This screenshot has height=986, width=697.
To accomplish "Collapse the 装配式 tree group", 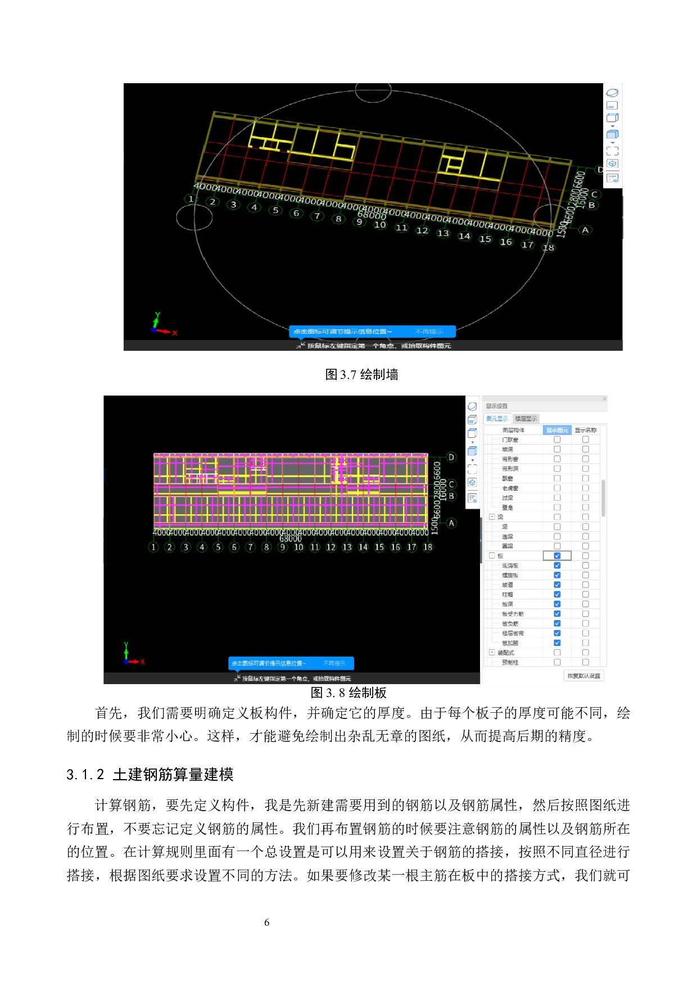I will (x=492, y=653).
